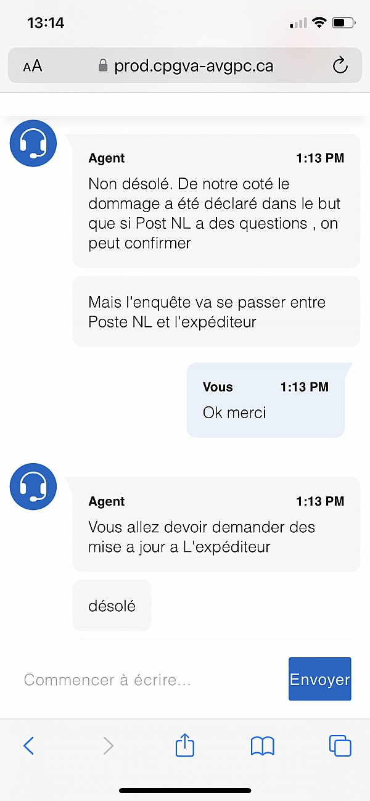Screen dimensions: 370x801
Task: Go back with Safari back arrow
Action: click(28, 746)
